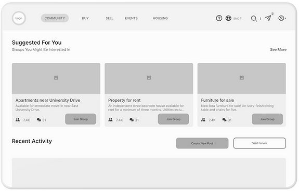The height and width of the screenshot is (191, 299).
Task: Expand the ENG language dropdown
Action: [x=238, y=19]
